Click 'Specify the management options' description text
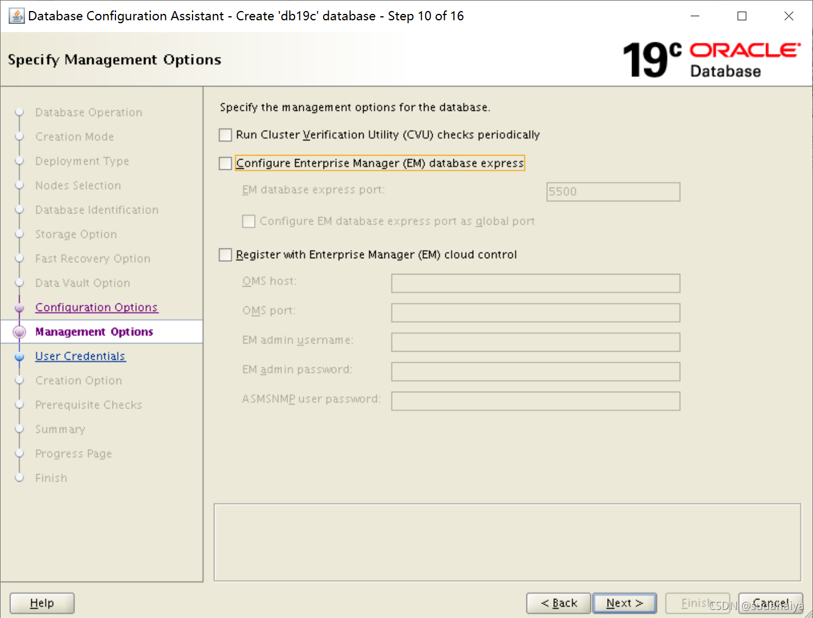 point(355,107)
